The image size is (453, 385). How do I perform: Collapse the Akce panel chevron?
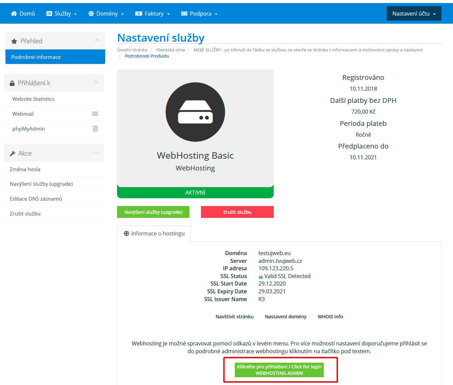96,153
